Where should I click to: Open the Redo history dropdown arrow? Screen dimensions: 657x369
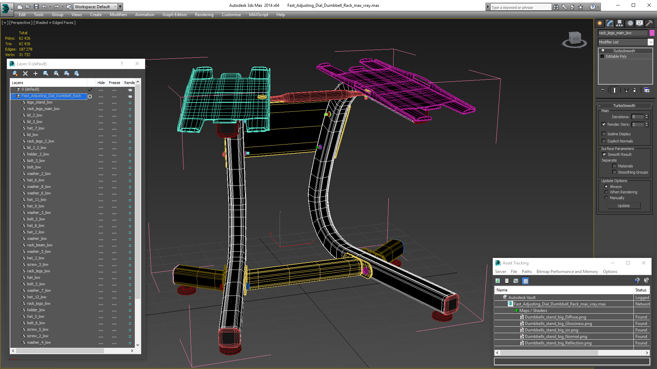63,6
